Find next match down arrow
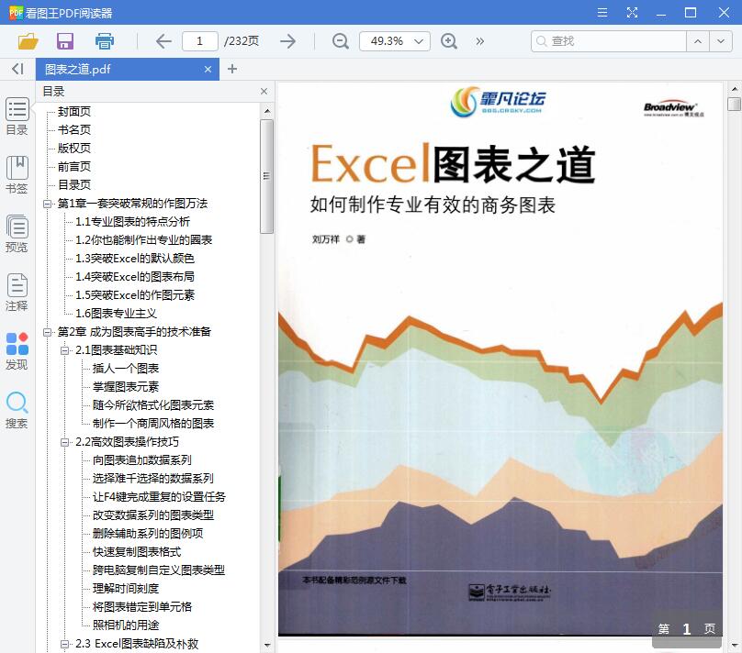 [720, 41]
